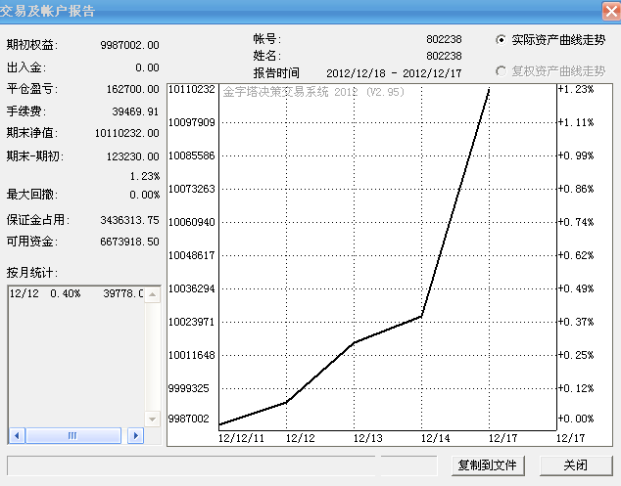Click the +1.23% axis label
This screenshot has height=486, width=621.
(576, 89)
